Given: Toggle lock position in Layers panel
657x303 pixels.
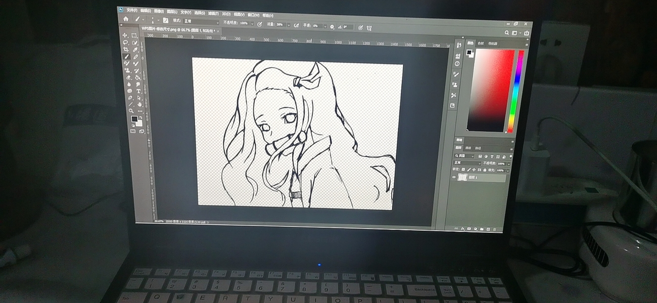Looking at the screenshot, I should pyautogui.click(x=474, y=169).
